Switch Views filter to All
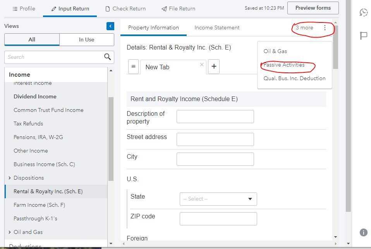 pyautogui.click(x=32, y=39)
